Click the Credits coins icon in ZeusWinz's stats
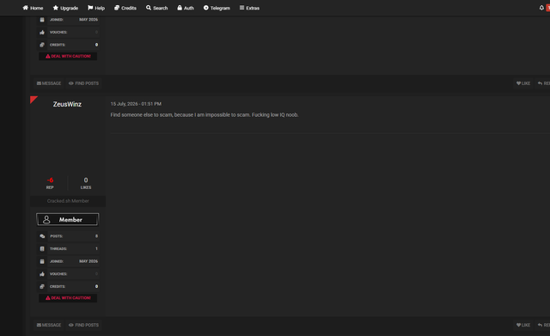The width and height of the screenshot is (550, 336). pyautogui.click(x=42, y=287)
